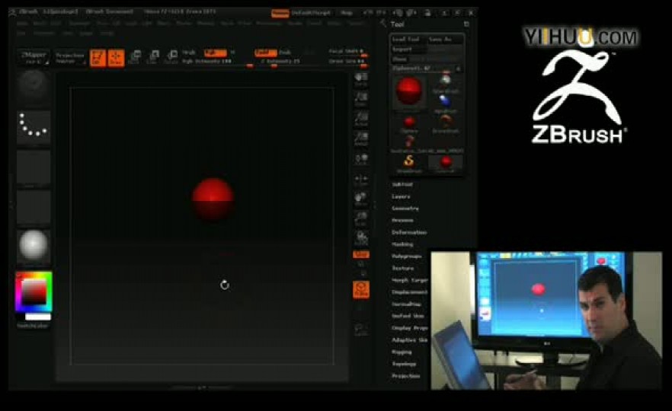
Task: Toggle the orange Frame button on right shelf
Action: pyautogui.click(x=361, y=289)
